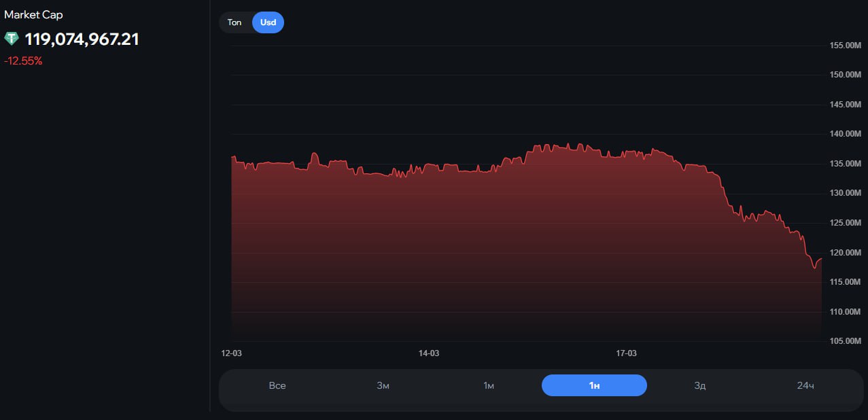This screenshot has width=868, height=420.
Task: Click the 105.00M axis label
Action: (x=845, y=341)
